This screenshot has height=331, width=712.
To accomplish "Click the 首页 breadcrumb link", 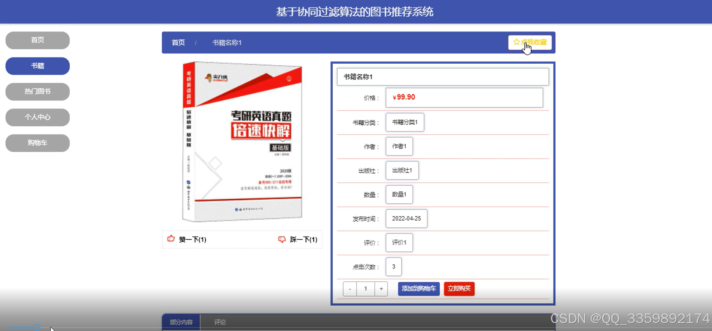I will pyautogui.click(x=178, y=42).
